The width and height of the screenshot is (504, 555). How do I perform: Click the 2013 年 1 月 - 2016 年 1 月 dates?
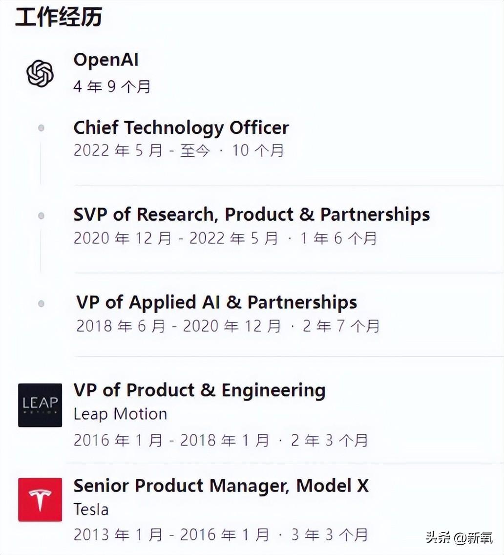(171, 534)
